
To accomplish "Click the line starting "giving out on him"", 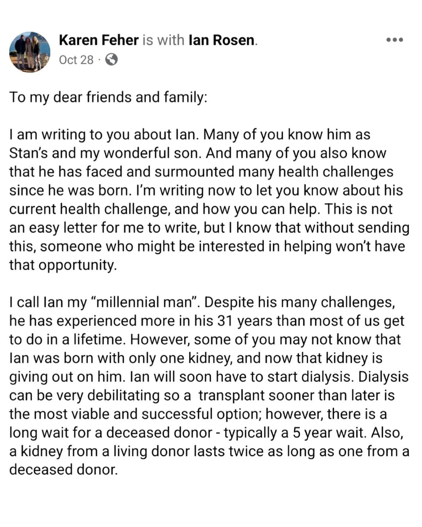I will pyautogui.click(x=209, y=377).
